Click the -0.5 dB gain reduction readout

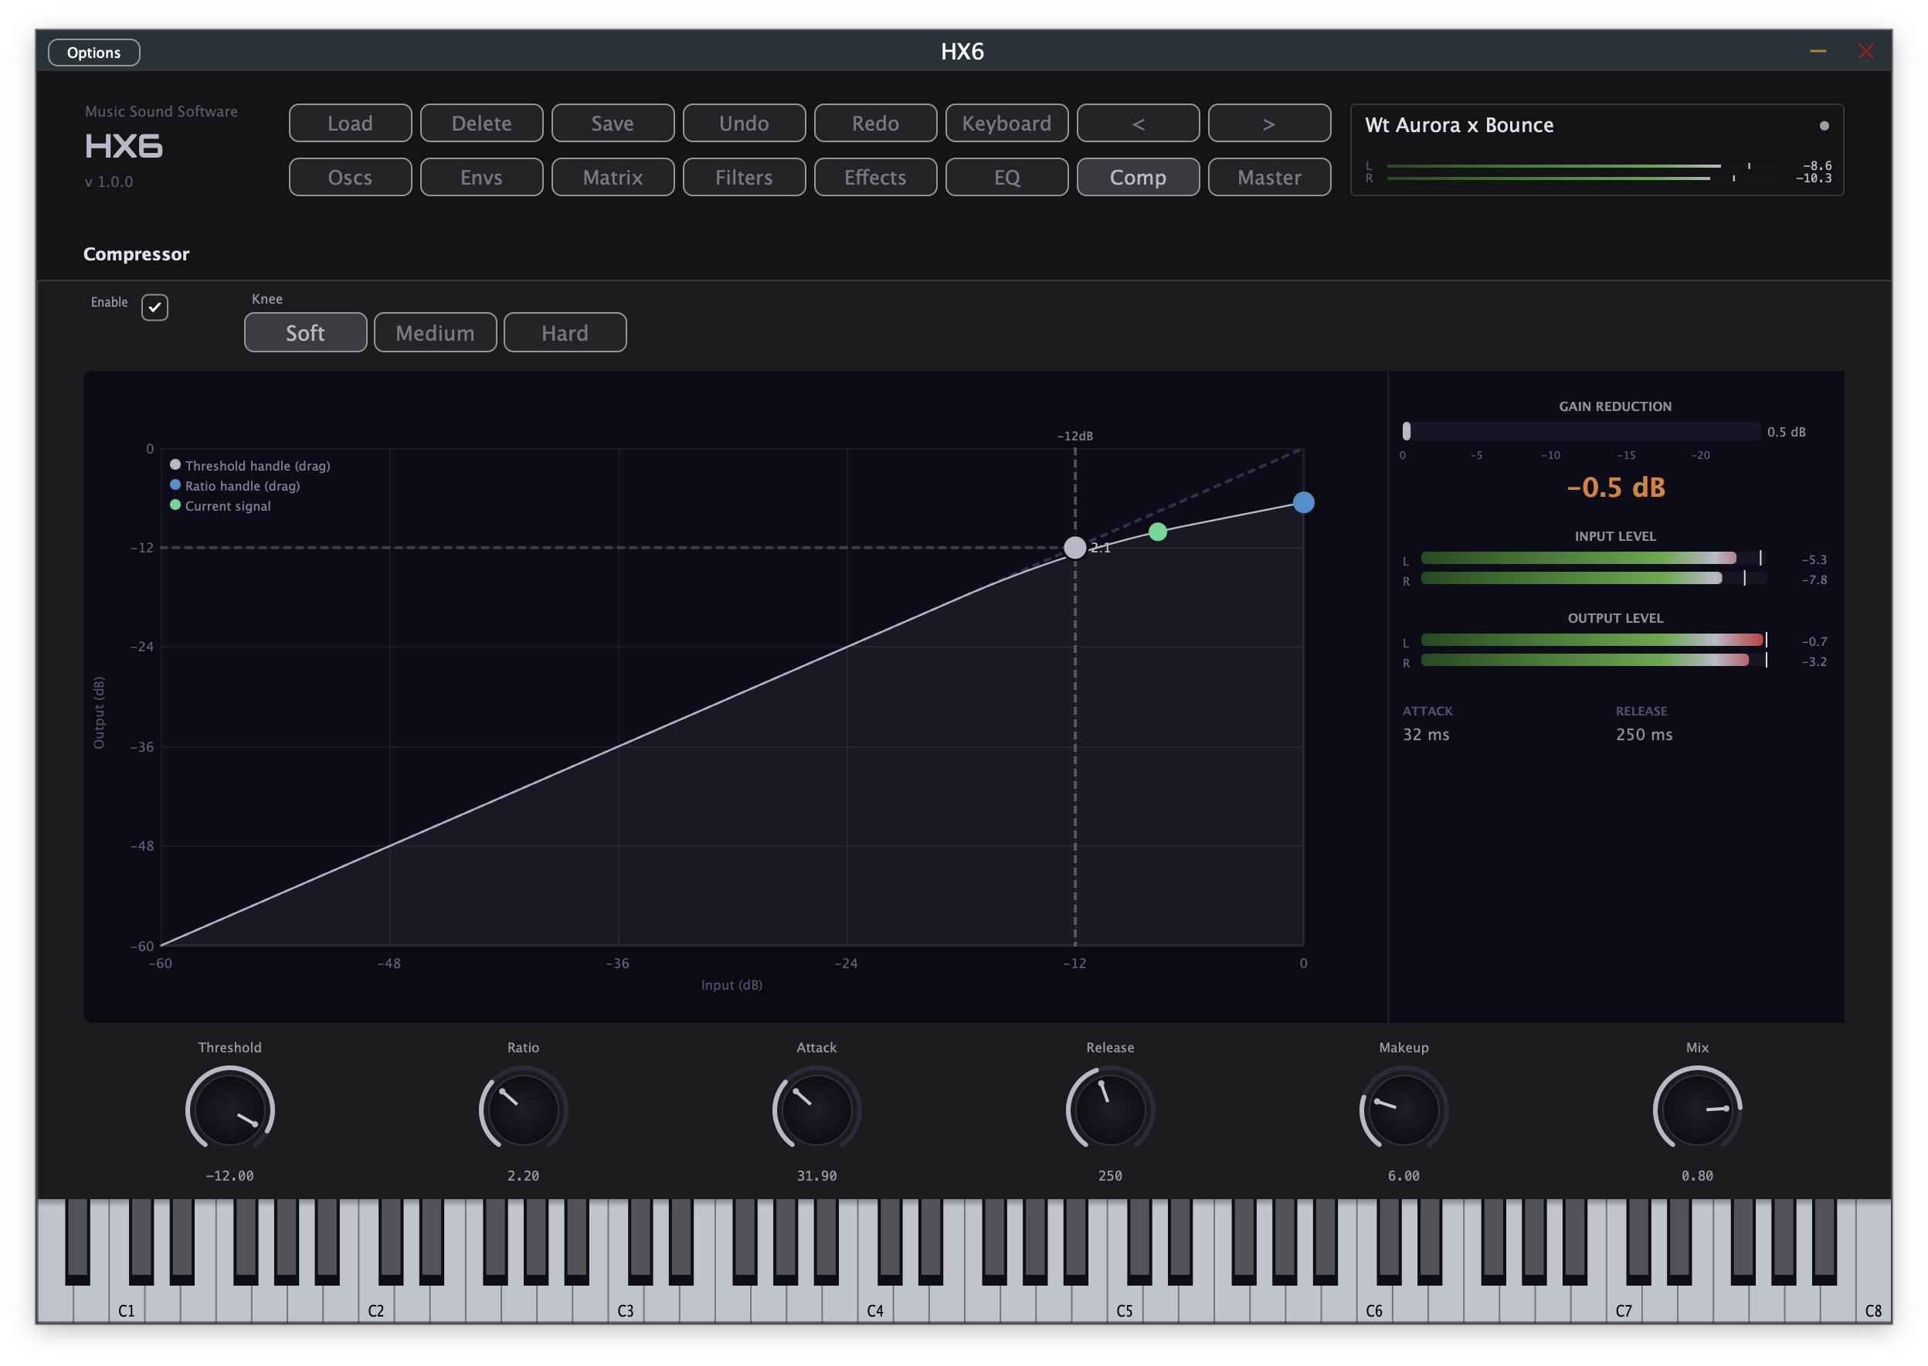coord(1614,487)
